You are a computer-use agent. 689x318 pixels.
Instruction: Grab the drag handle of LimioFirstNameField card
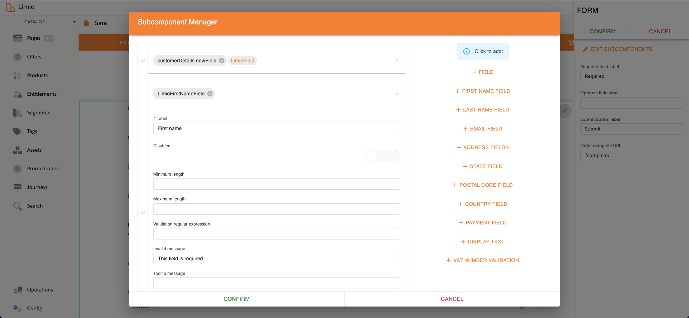point(143,213)
